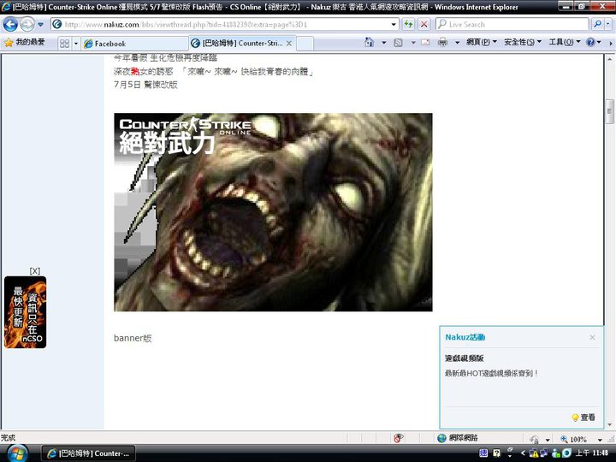The width and height of the screenshot is (616, 462).
Task: Click the network connection tray icon
Action: pyautogui.click(x=544, y=453)
